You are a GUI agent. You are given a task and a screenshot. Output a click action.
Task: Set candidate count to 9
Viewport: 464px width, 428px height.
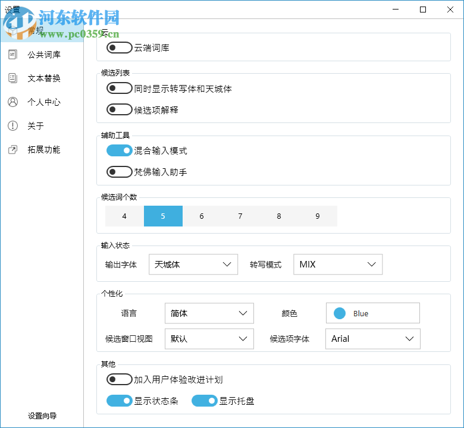pos(318,216)
